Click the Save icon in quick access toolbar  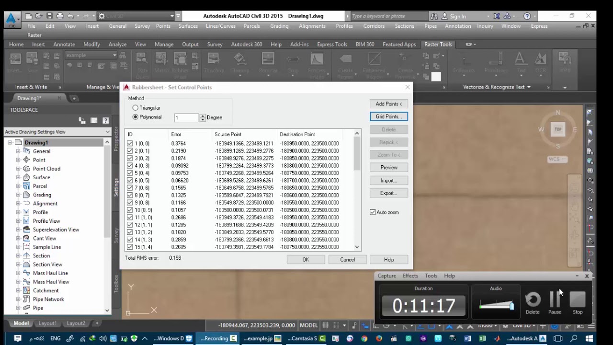click(49, 16)
